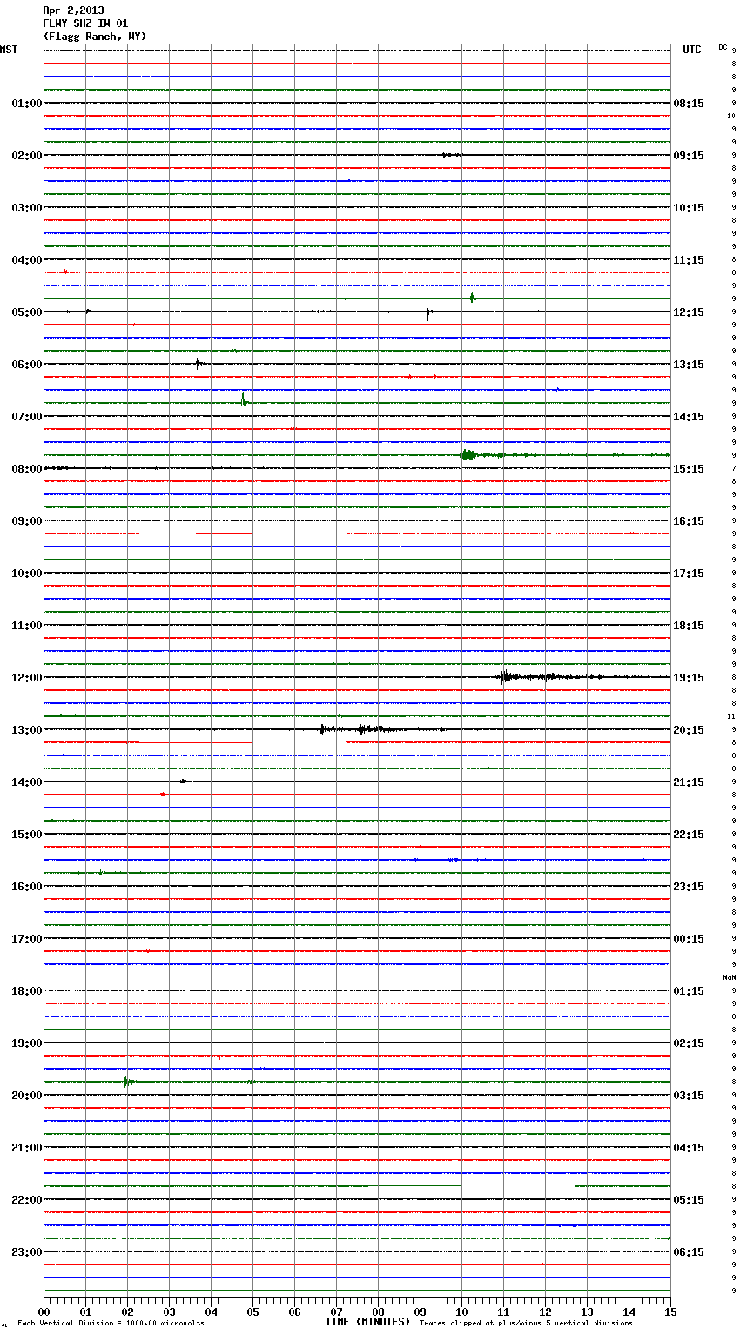Click the "06:15" UTC time label
This screenshot has width=740, height=1335.
tap(689, 1252)
